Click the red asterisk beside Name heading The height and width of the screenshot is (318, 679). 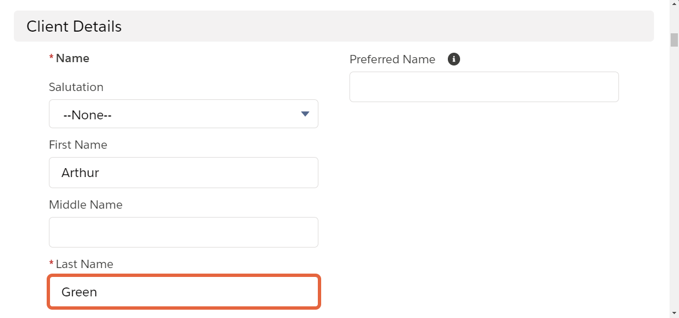52,57
